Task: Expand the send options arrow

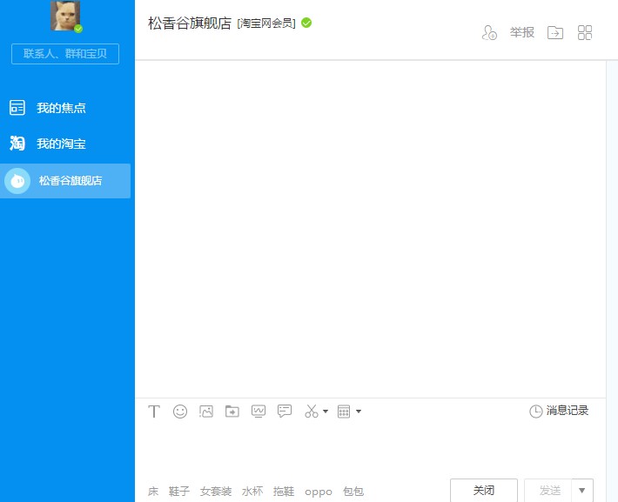Action: click(x=582, y=491)
